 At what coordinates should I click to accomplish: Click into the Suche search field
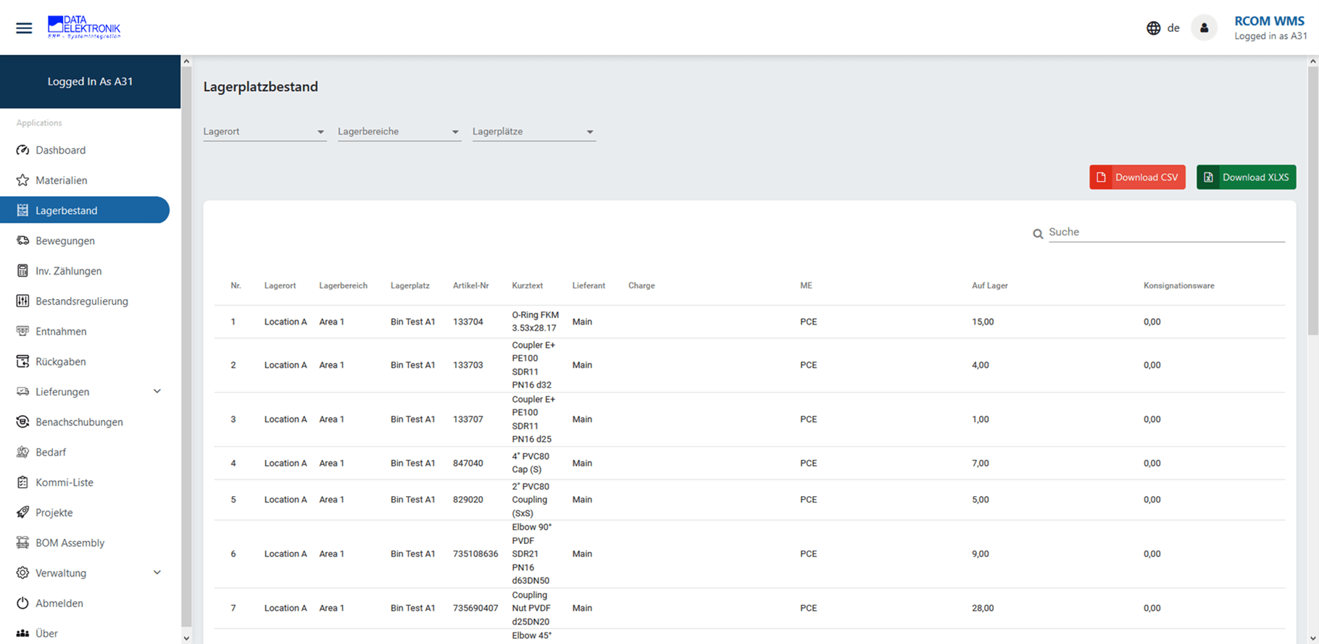1165,232
